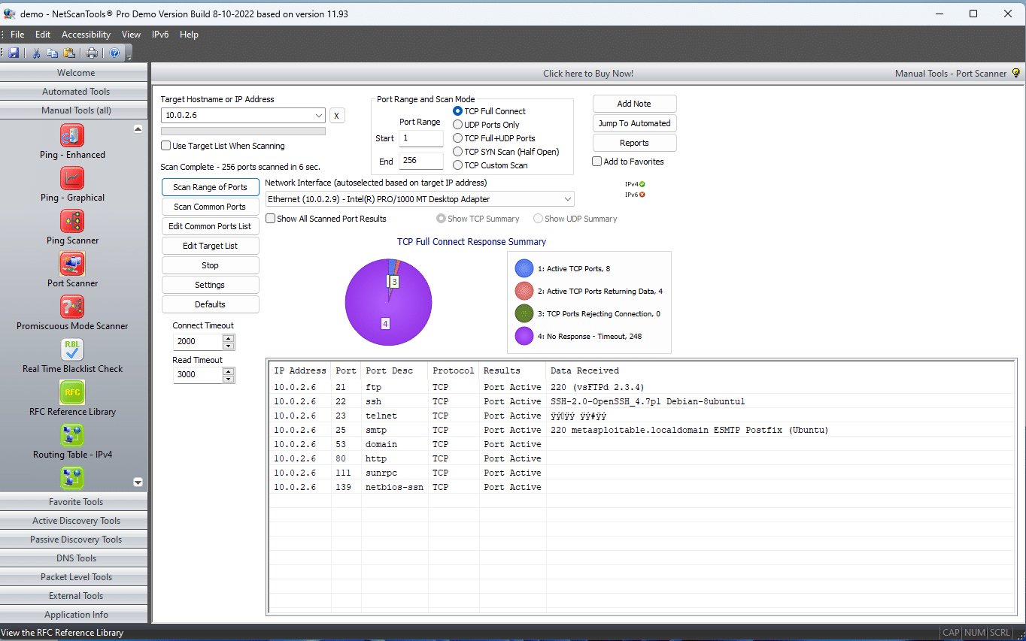Select the Ping - Graphical tool icon
Screen dimensions: 1026x641
(72, 179)
